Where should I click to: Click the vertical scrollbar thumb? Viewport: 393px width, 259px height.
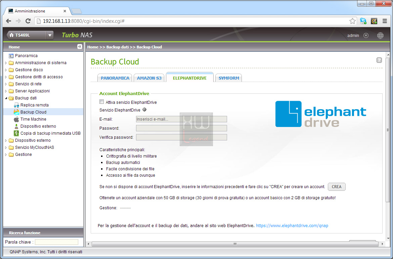[x=388, y=130]
